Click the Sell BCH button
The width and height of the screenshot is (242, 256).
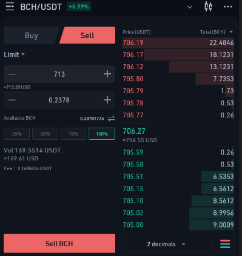click(59, 243)
